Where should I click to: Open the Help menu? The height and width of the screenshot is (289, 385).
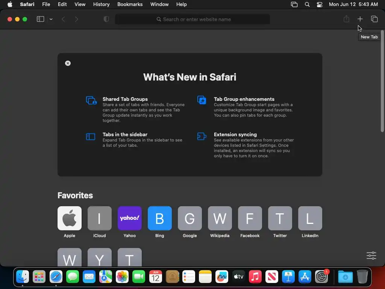pos(182,5)
